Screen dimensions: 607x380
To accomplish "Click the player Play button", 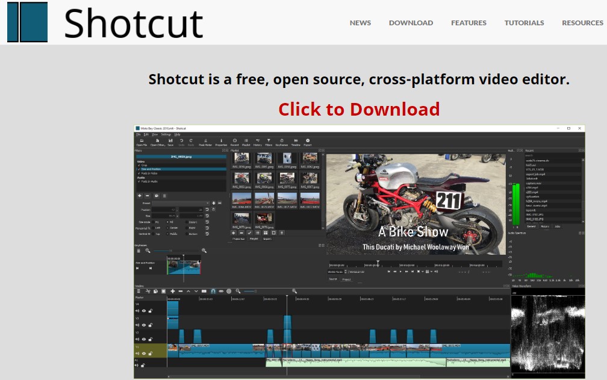I will (x=400, y=272).
